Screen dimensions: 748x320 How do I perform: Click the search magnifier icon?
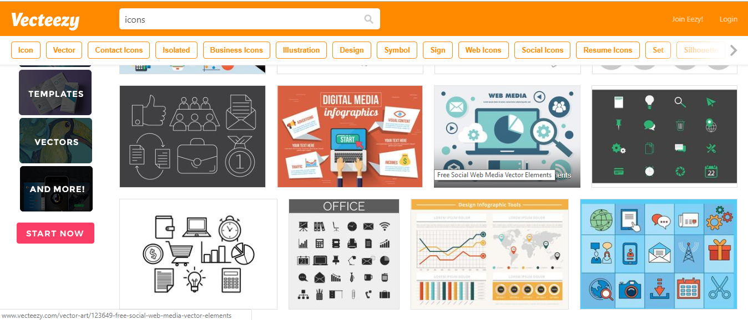pyautogui.click(x=368, y=19)
